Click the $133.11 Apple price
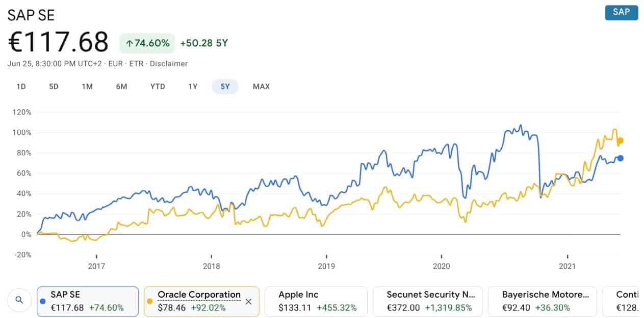Image resolution: width=644 pixels, height=318 pixels. coord(295,308)
